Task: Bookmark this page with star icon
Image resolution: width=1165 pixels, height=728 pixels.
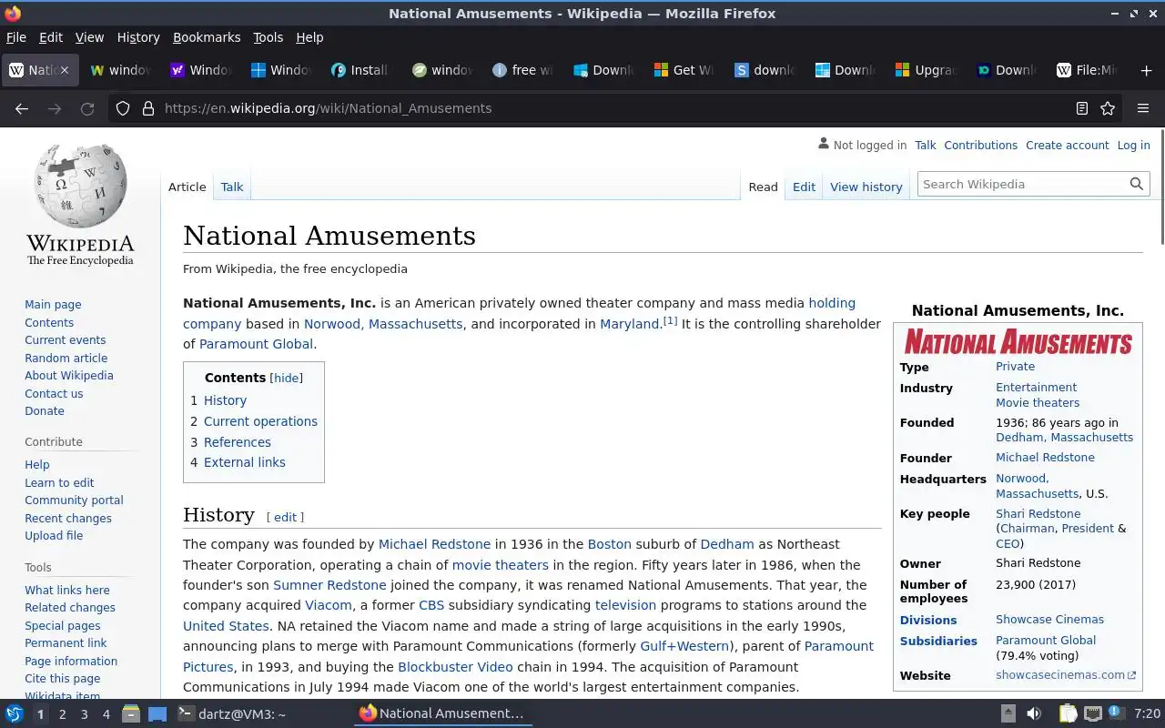Action: 1108,108
